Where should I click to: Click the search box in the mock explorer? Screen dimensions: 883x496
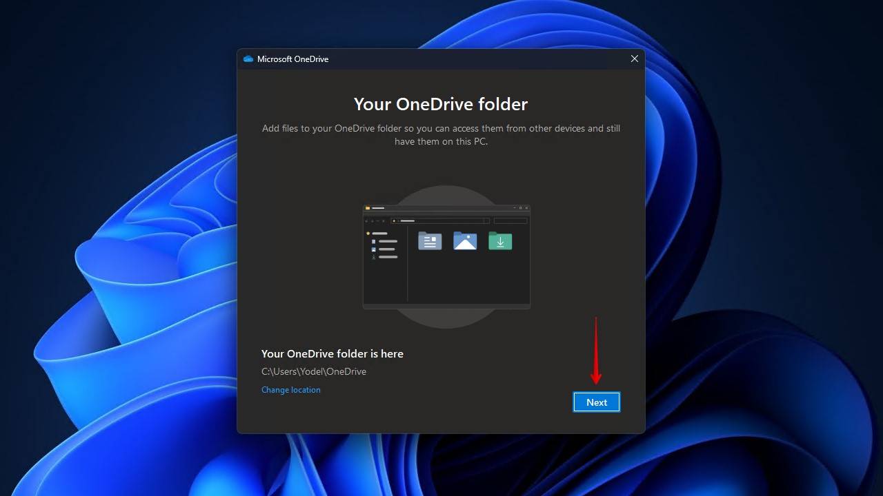point(510,220)
